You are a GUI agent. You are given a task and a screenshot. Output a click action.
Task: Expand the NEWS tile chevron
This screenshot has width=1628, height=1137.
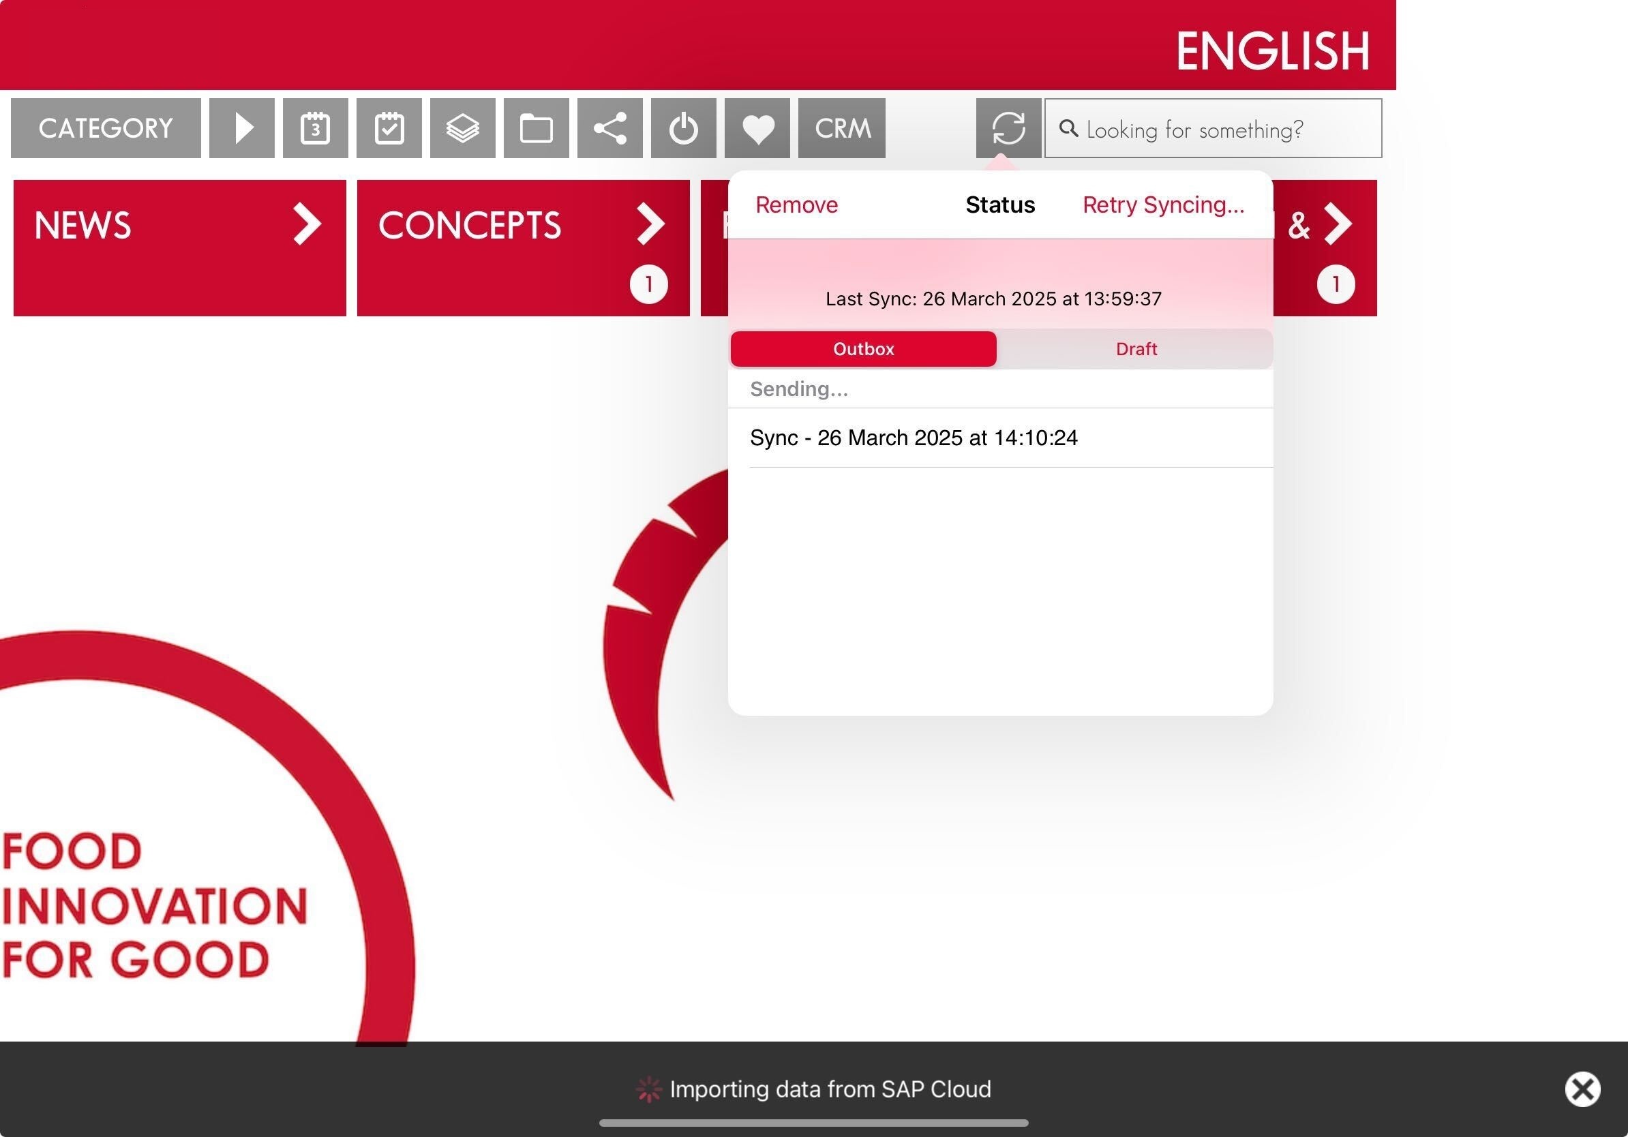pos(307,225)
